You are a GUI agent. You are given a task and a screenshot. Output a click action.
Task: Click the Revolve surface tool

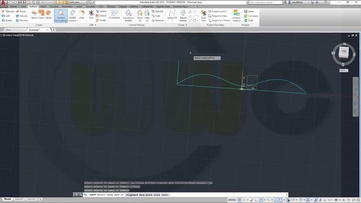[x=21, y=20]
